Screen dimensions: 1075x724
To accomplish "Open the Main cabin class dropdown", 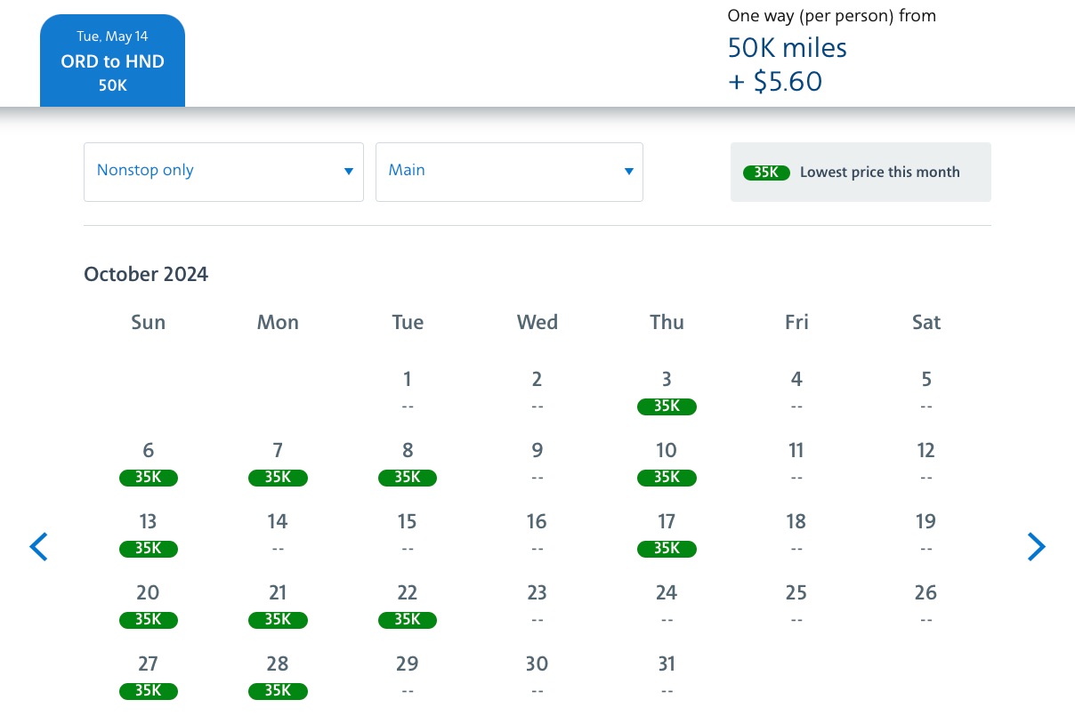I will click(509, 172).
